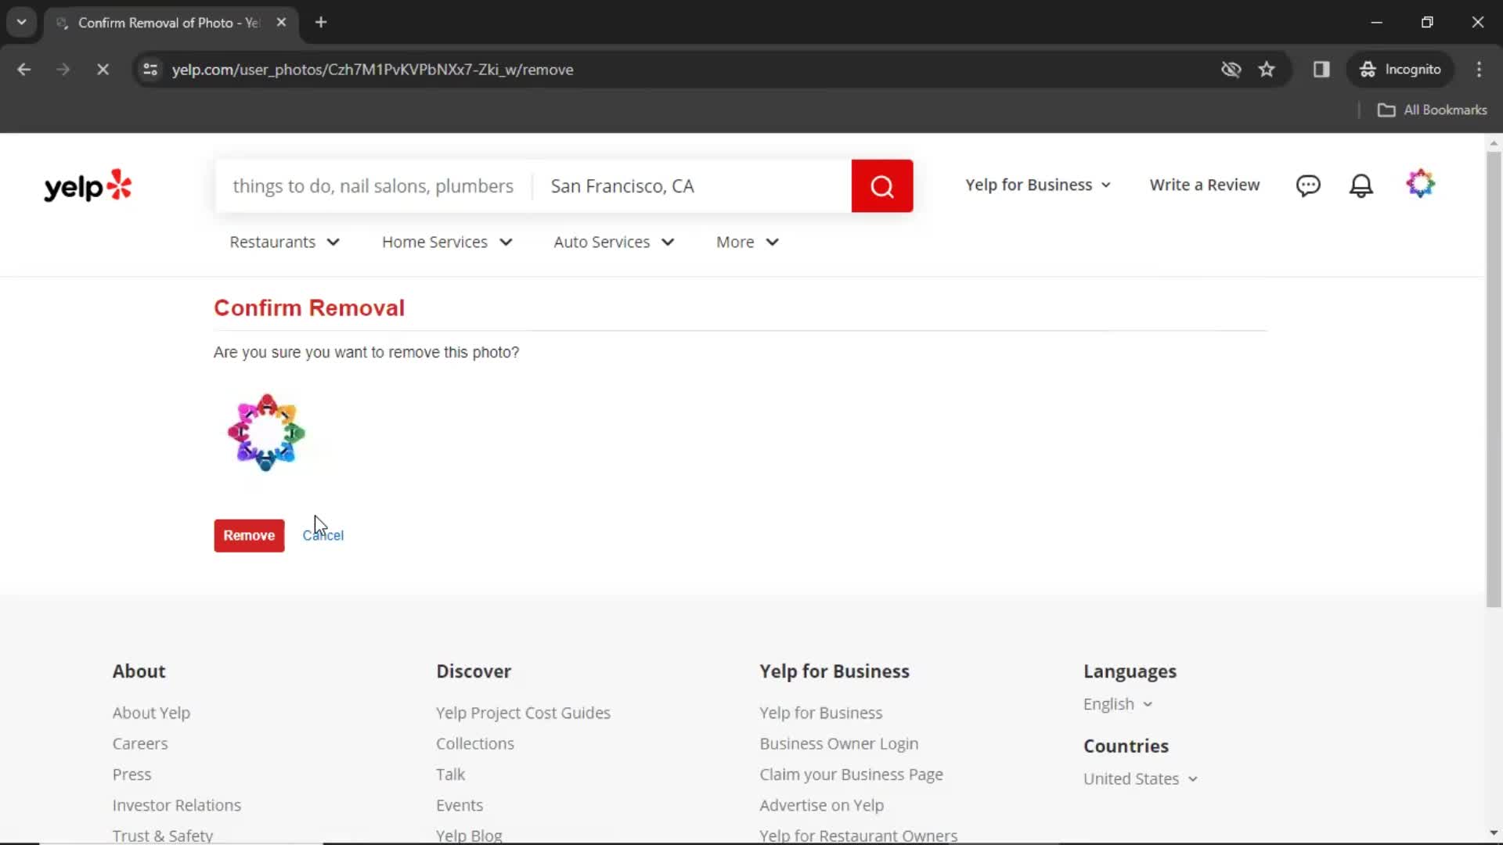Click the Cancel link
The image size is (1503, 845).
pos(323,534)
